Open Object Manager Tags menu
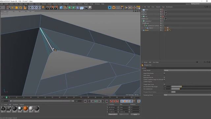 point(163,7)
